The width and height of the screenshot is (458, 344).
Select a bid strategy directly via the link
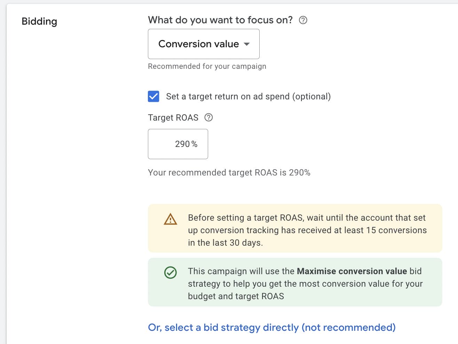[271, 327]
